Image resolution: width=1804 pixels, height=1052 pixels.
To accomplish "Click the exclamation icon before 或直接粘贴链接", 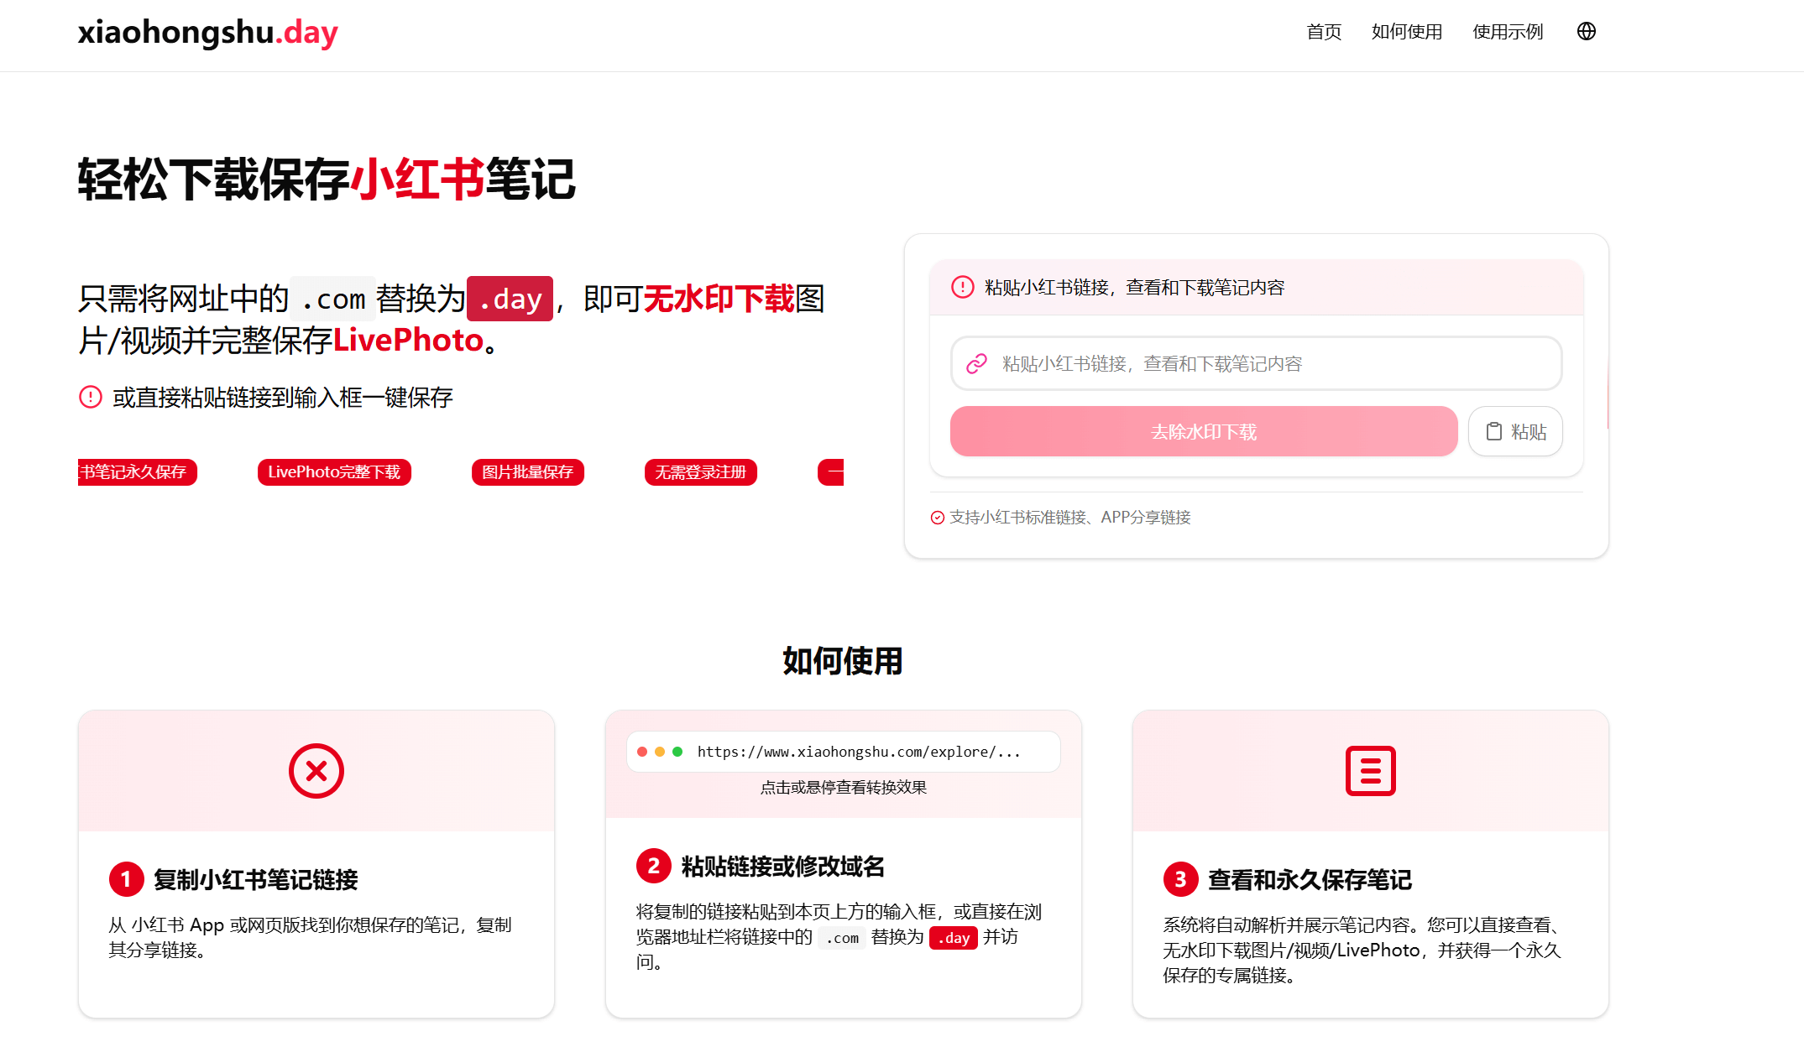I will coord(91,396).
